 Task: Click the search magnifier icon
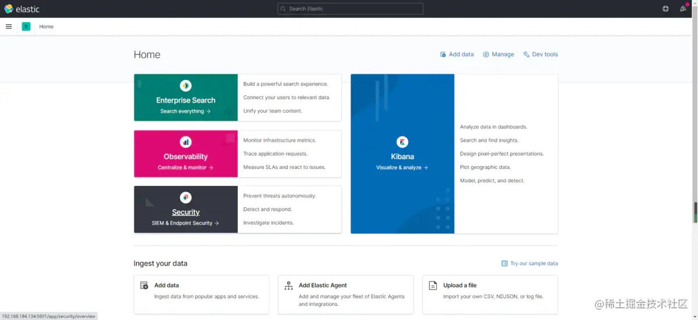(x=283, y=9)
